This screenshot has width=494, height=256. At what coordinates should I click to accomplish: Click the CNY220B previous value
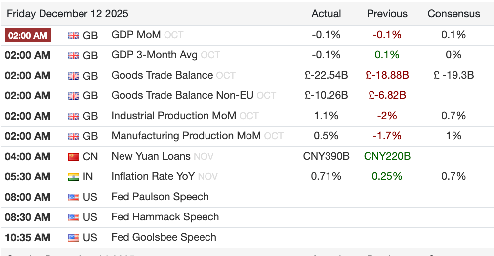pos(387,156)
